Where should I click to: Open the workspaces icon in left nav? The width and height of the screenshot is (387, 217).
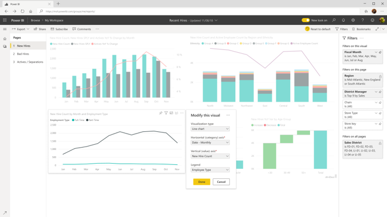(x=5, y=46)
